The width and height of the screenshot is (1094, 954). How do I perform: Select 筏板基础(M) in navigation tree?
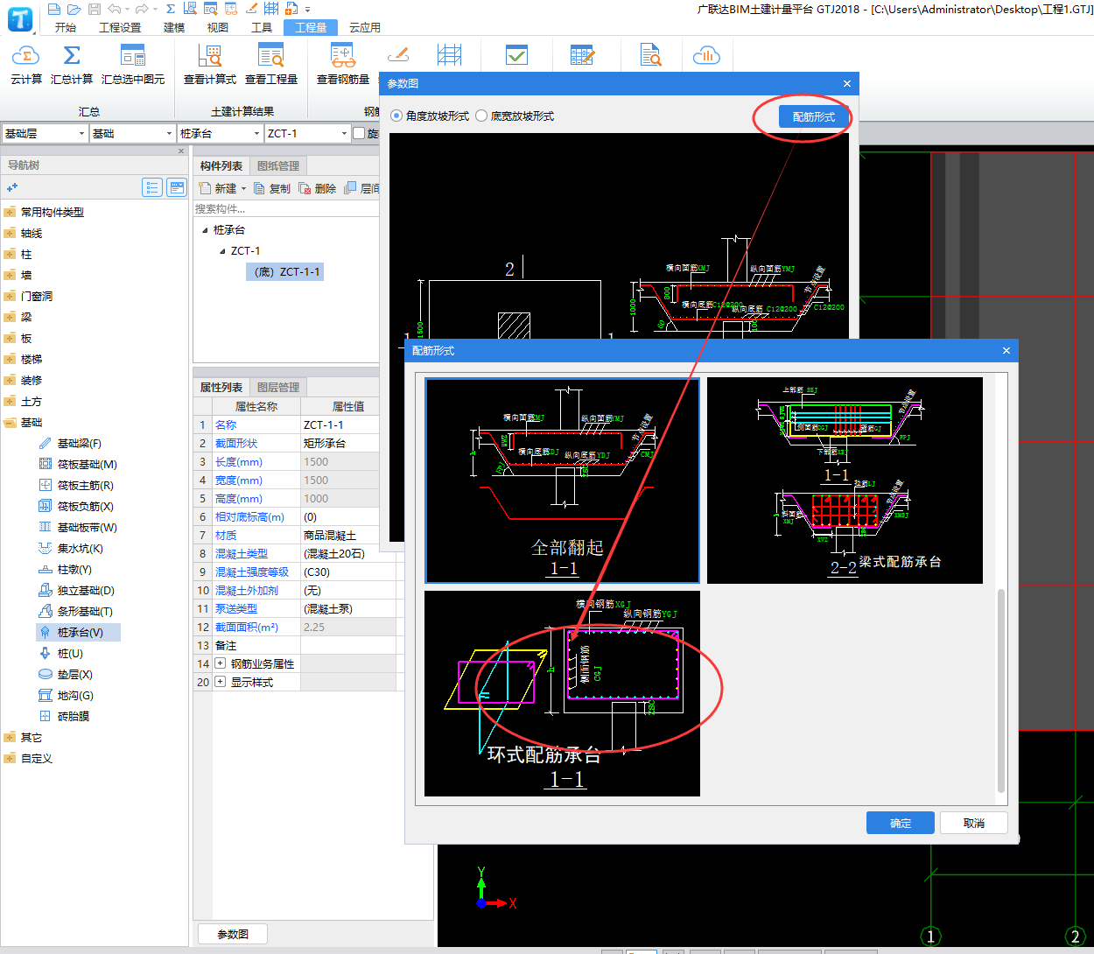click(87, 464)
